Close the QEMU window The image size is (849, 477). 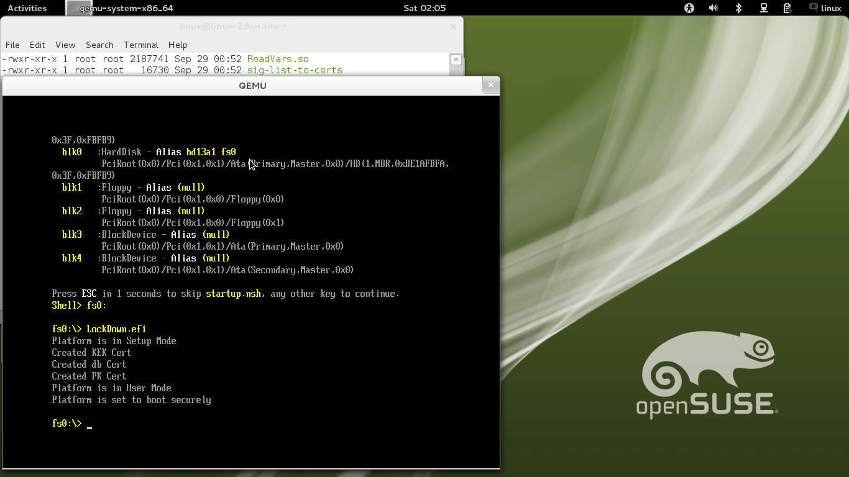pyautogui.click(x=490, y=85)
